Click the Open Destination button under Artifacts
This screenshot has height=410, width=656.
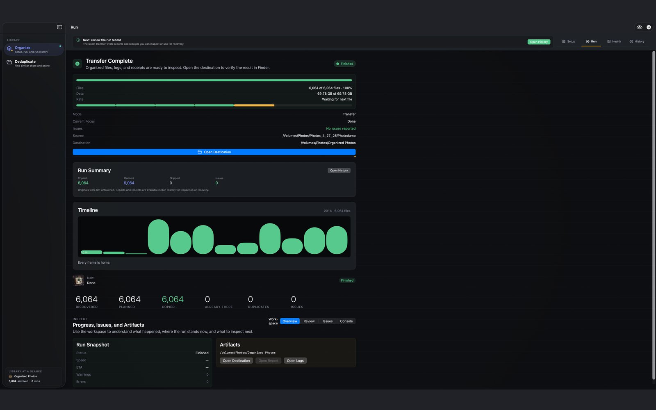[236, 361]
